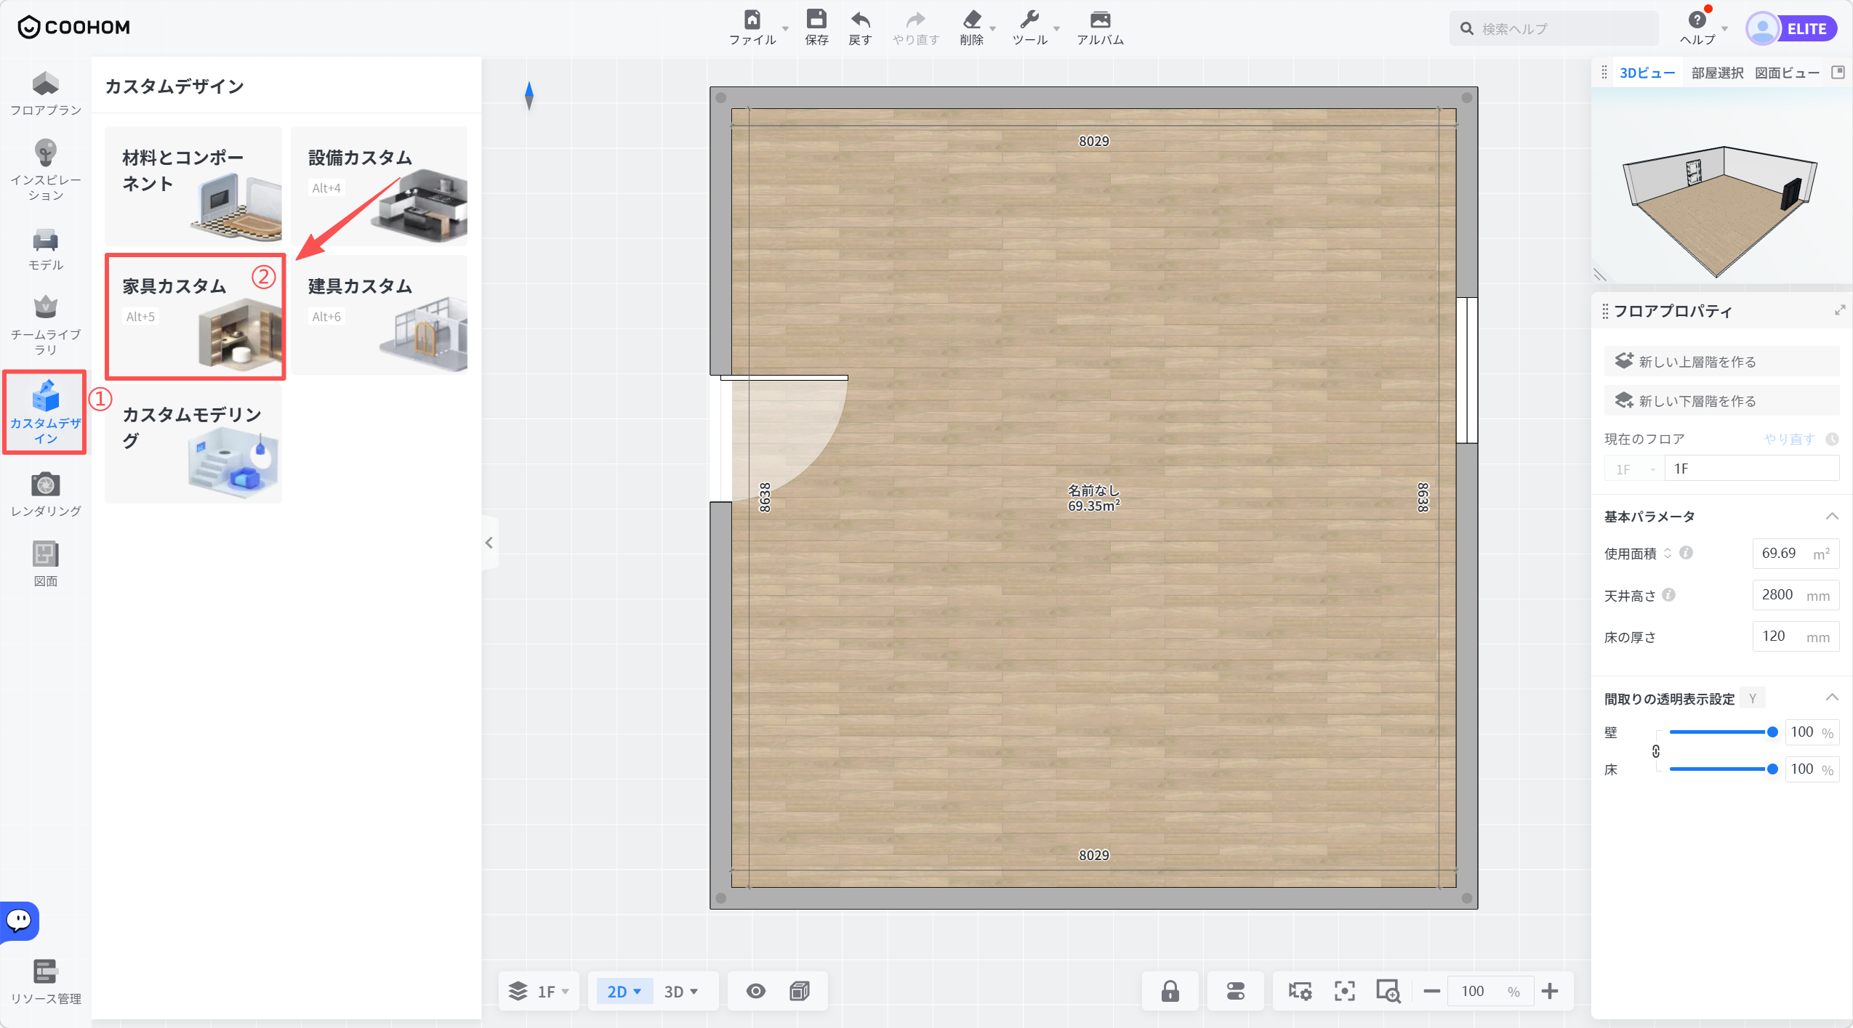Switch to the 部屋選択 tab
The image size is (1853, 1028).
[1716, 73]
